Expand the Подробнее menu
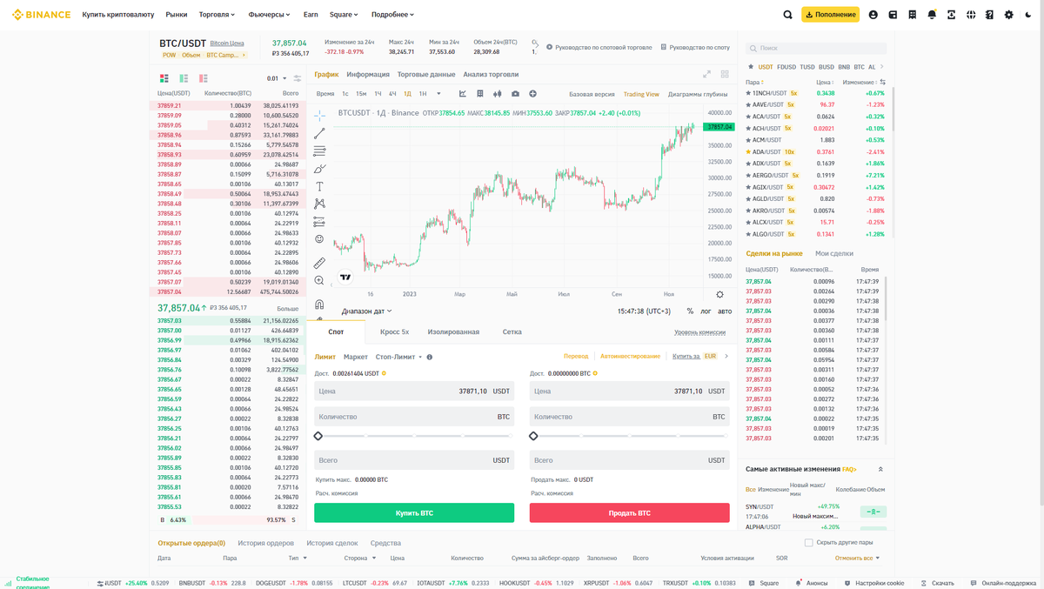This screenshot has width=1044, height=589. (x=392, y=15)
